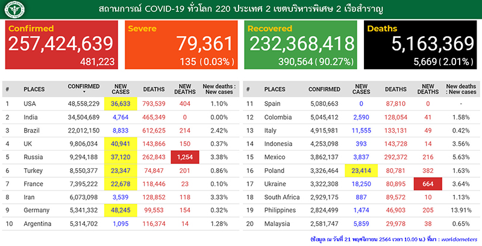
Task: Click India's 4,764 new cases value
Action: tap(121, 118)
